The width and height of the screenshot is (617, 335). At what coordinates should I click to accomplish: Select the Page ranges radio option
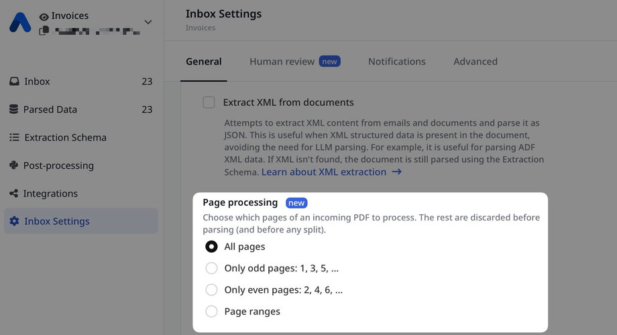(x=211, y=312)
